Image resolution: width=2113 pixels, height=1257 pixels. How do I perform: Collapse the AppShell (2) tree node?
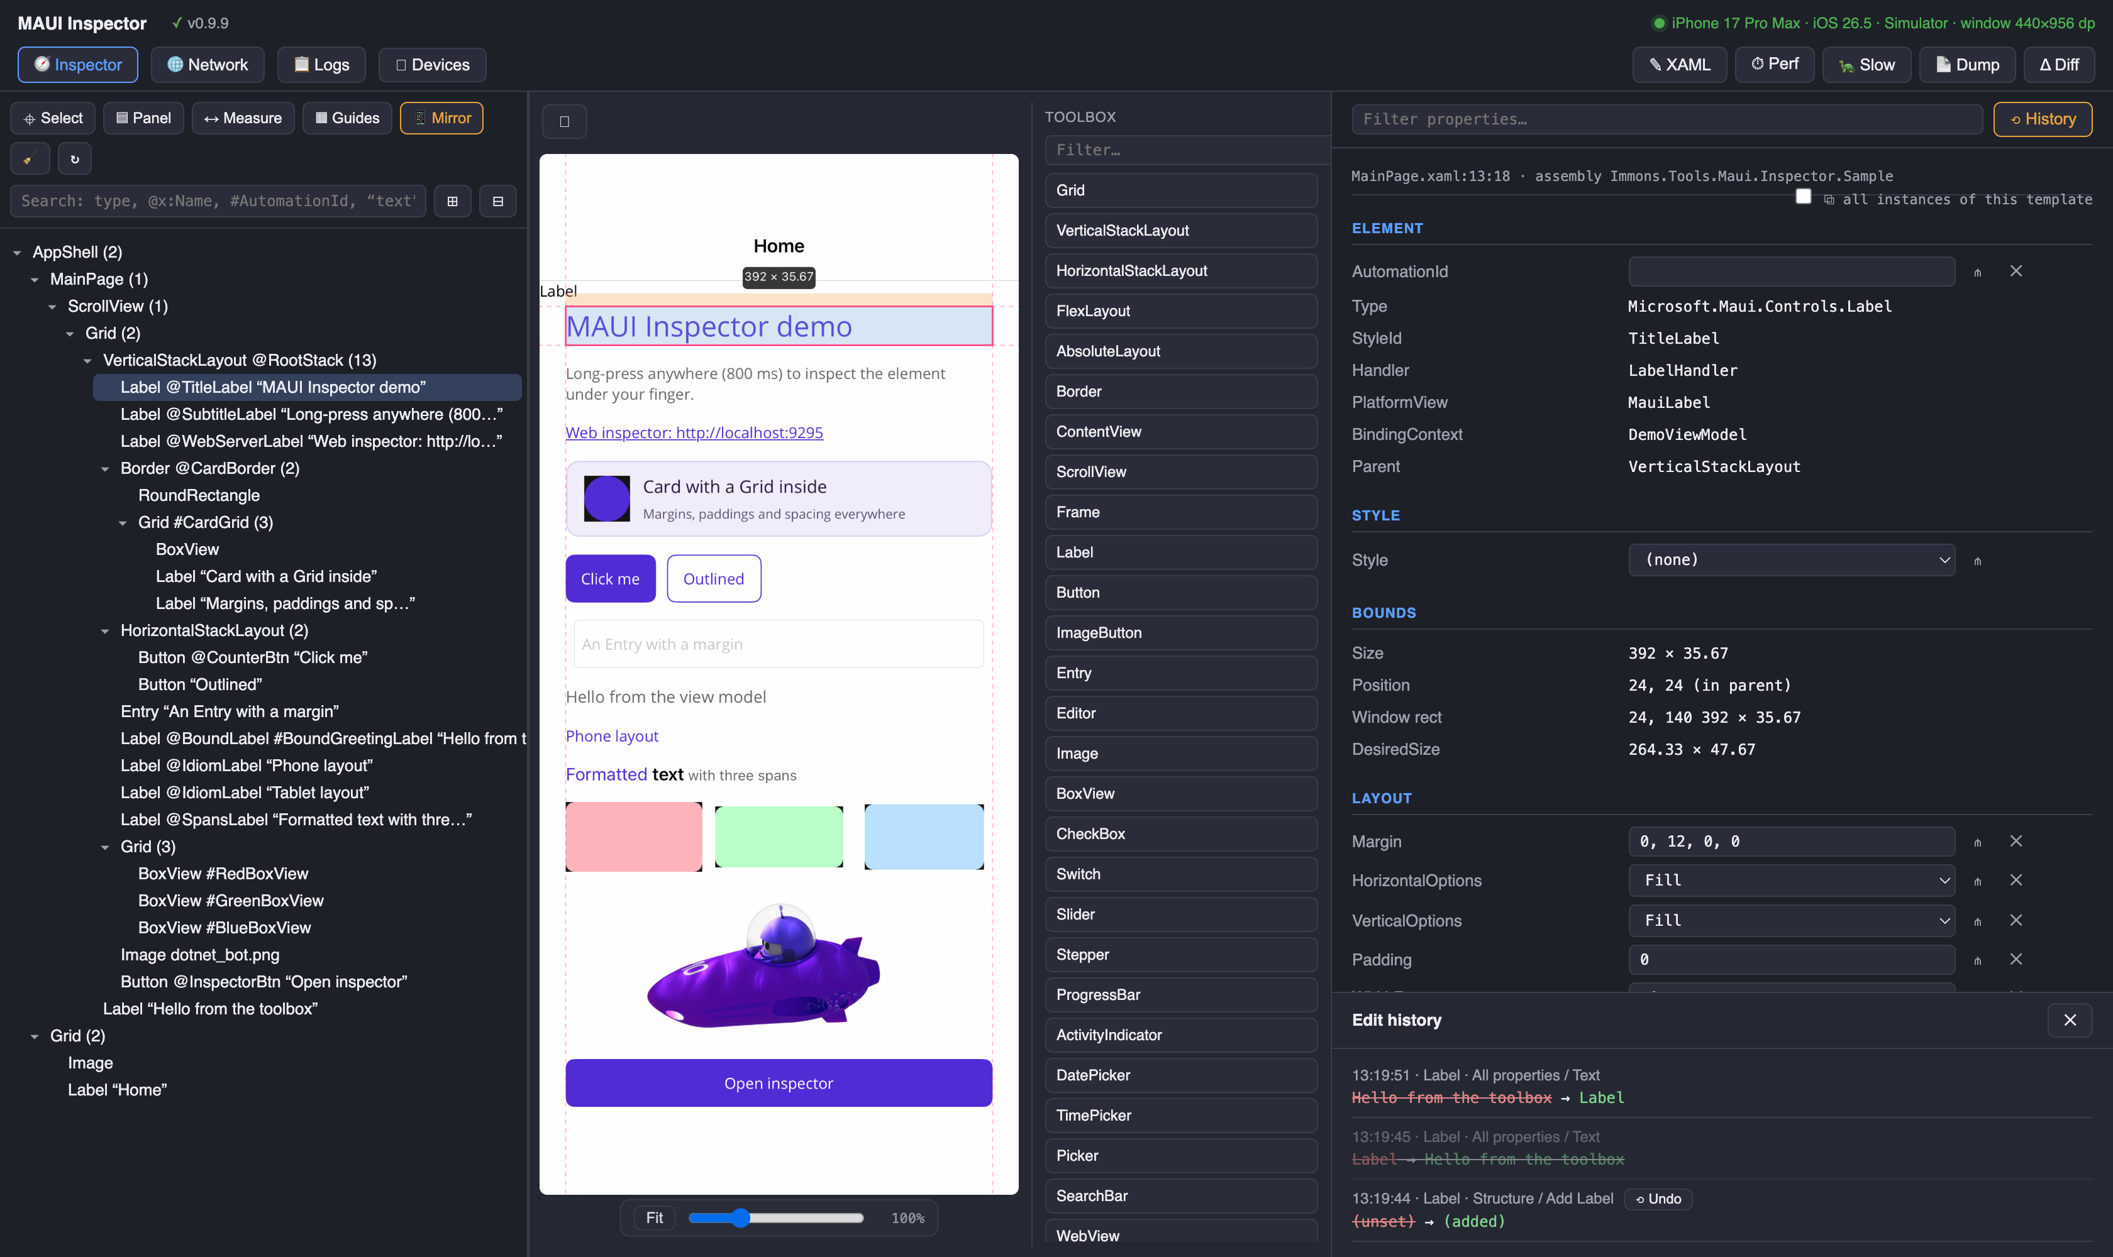[17, 253]
